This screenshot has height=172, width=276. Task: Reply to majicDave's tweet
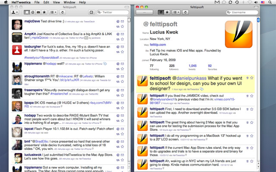click(118, 21)
